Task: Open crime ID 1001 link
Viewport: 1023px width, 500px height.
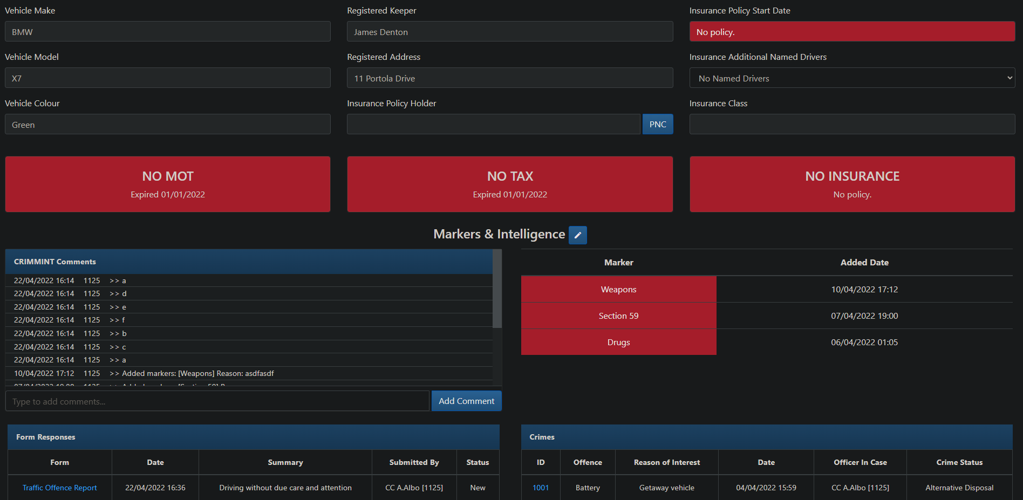Action: pos(540,488)
